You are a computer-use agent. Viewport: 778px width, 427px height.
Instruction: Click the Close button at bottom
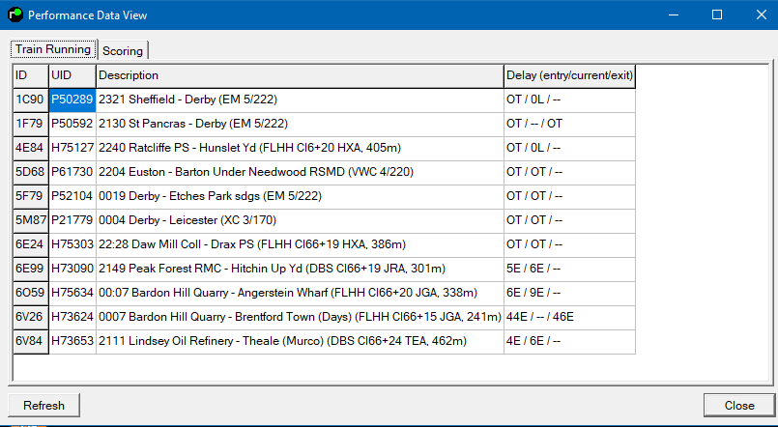[x=739, y=406]
